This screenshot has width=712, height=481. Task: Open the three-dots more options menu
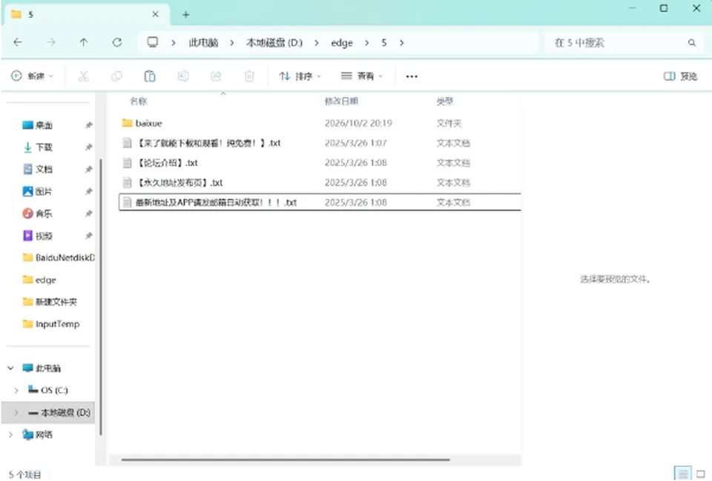[x=412, y=76]
